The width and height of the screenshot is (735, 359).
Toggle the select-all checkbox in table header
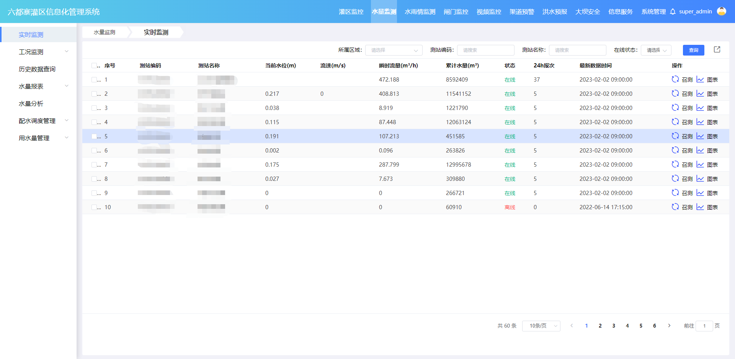click(x=94, y=66)
